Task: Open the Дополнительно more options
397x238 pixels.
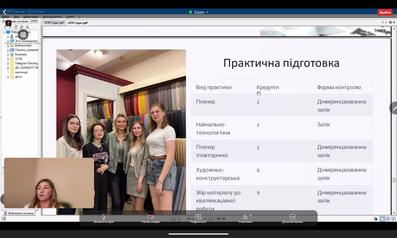Action: tap(292, 218)
